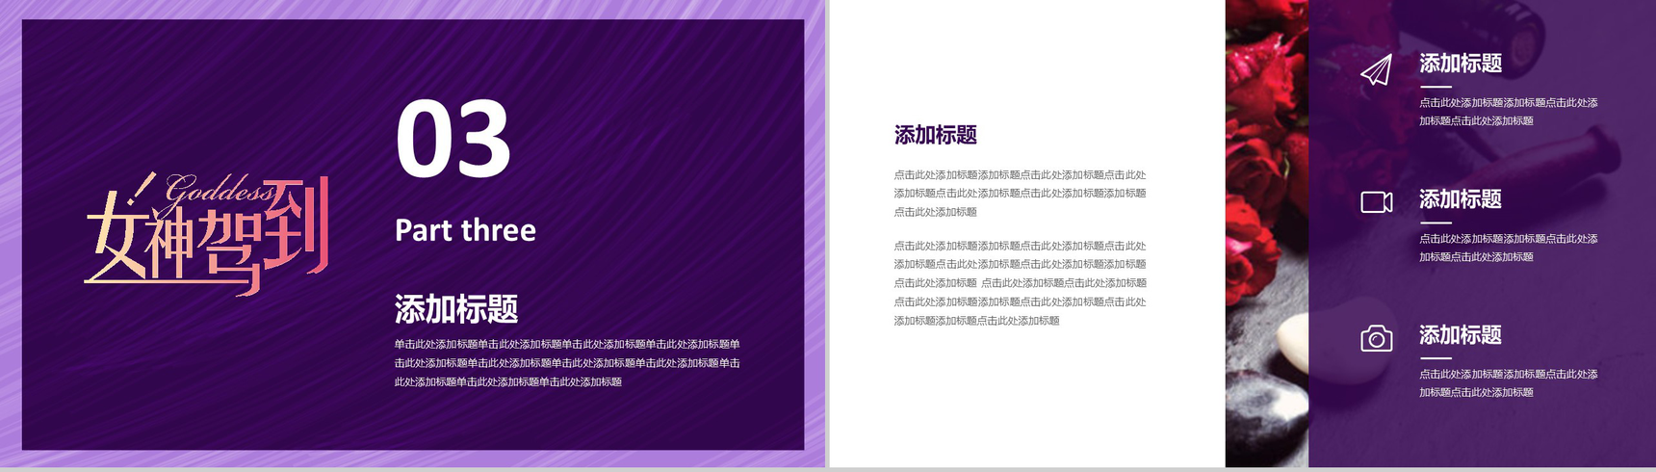Select 添加标题 beside paper plane icon
Screen dimensions: 1656x472
[x=1461, y=64]
